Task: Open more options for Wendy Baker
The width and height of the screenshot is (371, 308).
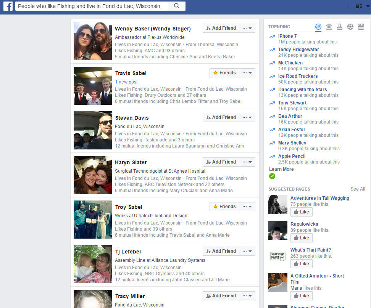Action: (x=247, y=28)
